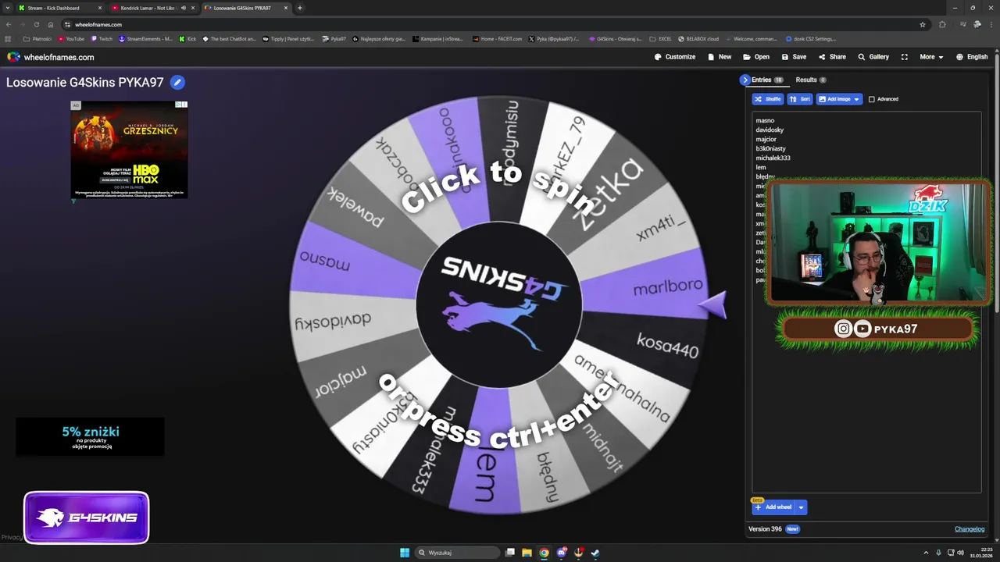The image size is (1000, 562).
Task: Click the New version badge
Action: 792,529
